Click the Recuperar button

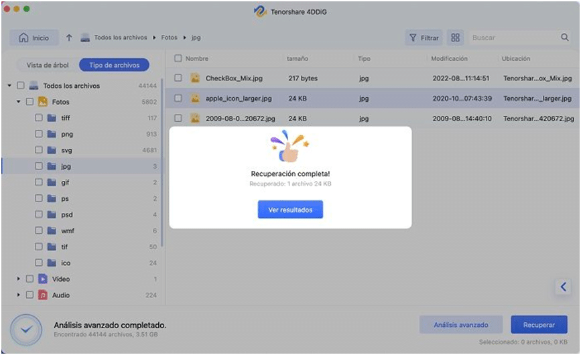coord(539,325)
